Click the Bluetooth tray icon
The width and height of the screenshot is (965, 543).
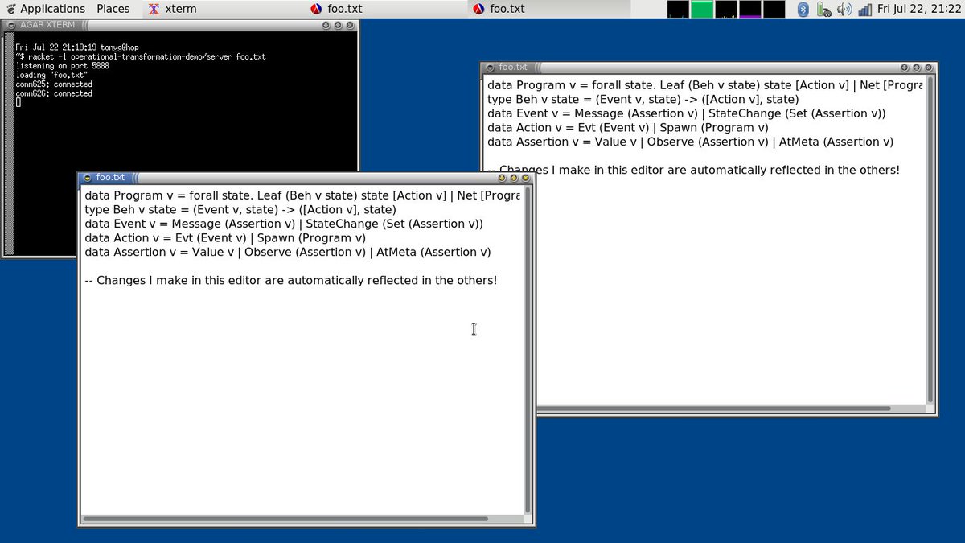click(802, 9)
